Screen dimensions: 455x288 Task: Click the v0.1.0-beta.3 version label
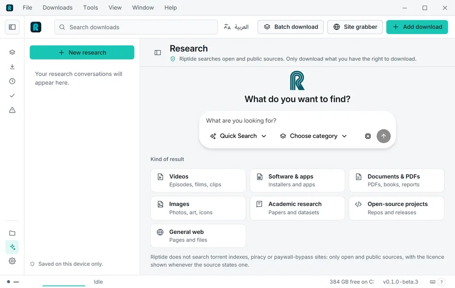pyautogui.click(x=400, y=282)
